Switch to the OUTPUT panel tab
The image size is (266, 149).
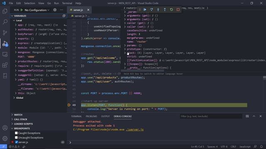pos(105,116)
